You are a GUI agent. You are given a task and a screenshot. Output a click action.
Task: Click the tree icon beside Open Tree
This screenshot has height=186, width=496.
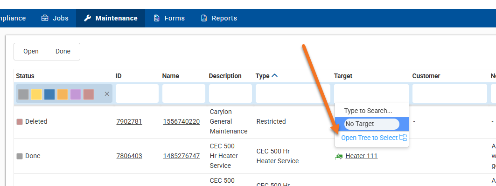point(403,138)
